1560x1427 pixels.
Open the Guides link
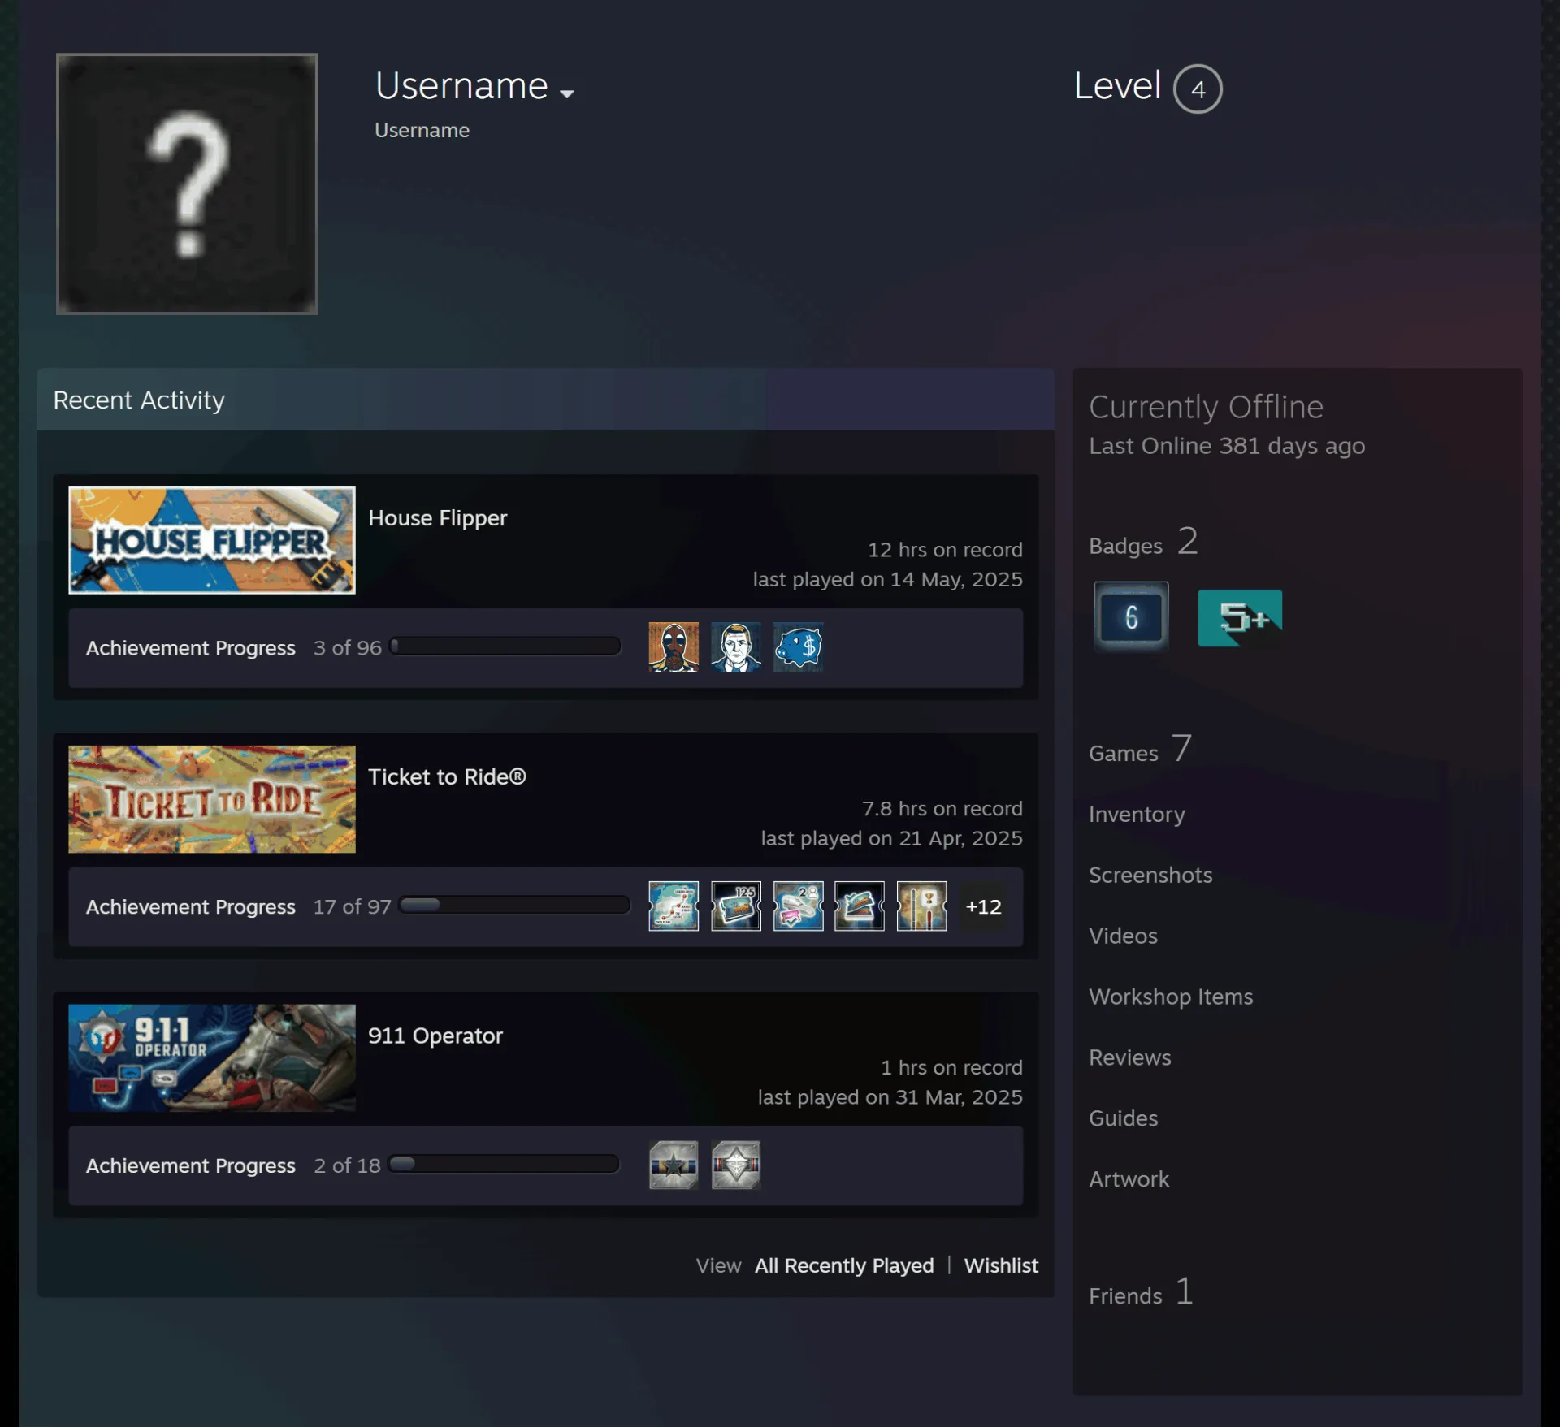tap(1124, 1118)
